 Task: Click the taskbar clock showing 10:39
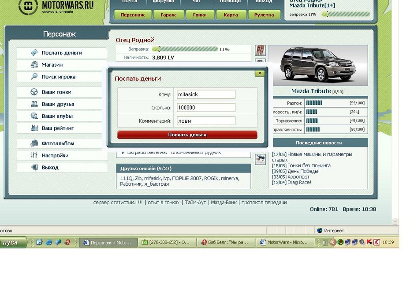point(388,242)
